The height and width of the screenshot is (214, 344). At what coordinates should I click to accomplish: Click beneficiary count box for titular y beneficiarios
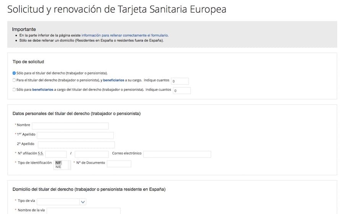[180, 81]
